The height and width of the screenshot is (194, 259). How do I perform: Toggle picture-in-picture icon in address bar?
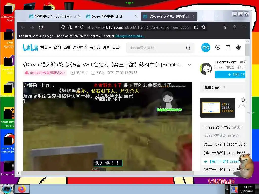click(x=196, y=27)
